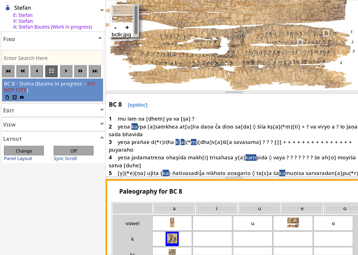The image size is (358, 255).
Task: Select the list view icon in the navigation bar
Action: point(51,71)
